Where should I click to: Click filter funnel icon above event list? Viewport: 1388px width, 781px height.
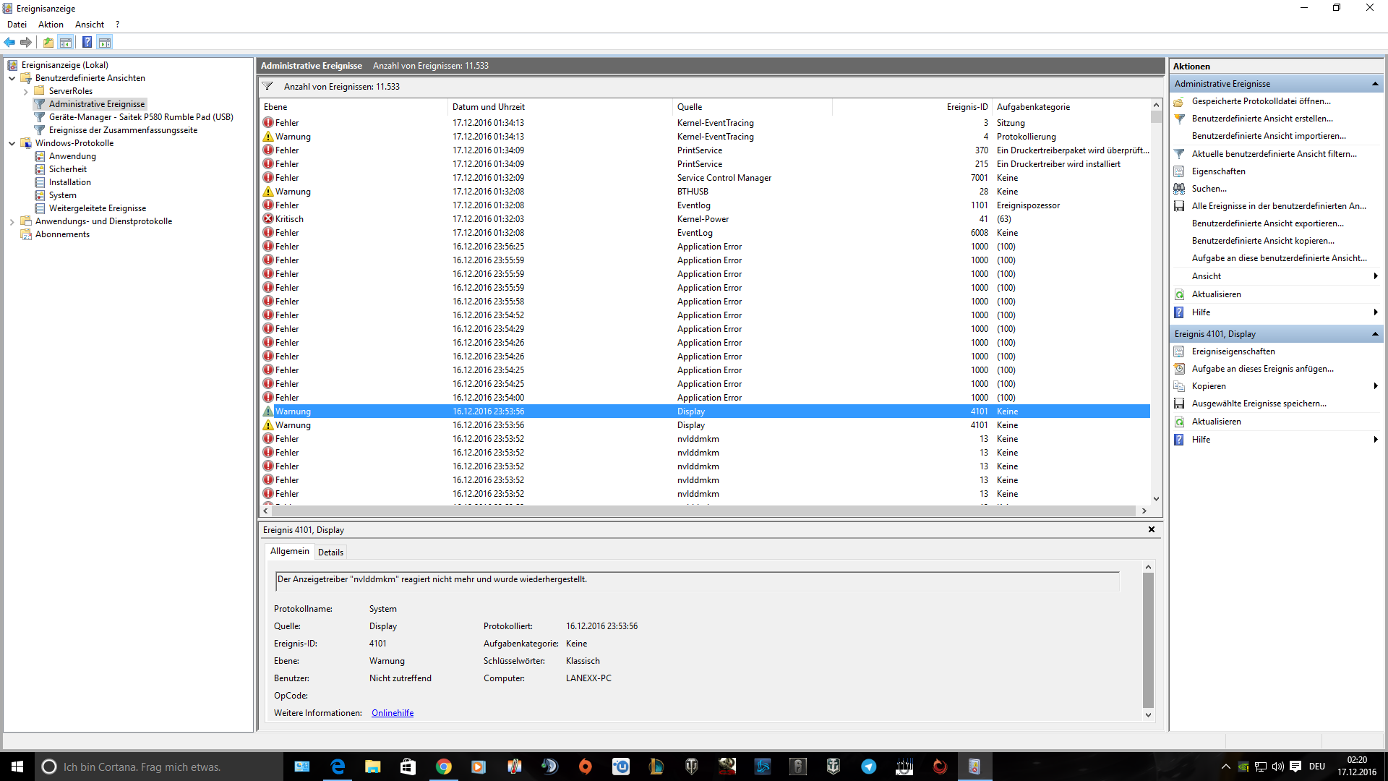267,87
